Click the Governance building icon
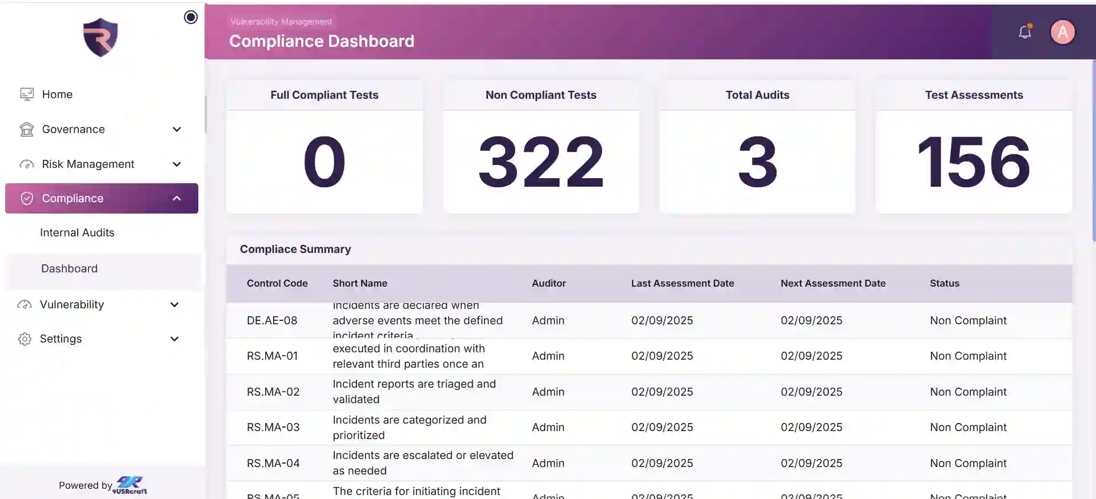 click(x=27, y=130)
